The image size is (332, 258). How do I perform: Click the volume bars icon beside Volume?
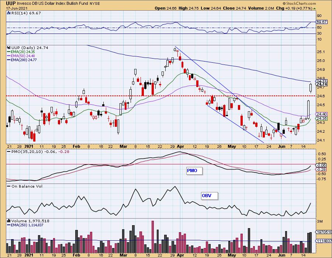click(x=9, y=221)
